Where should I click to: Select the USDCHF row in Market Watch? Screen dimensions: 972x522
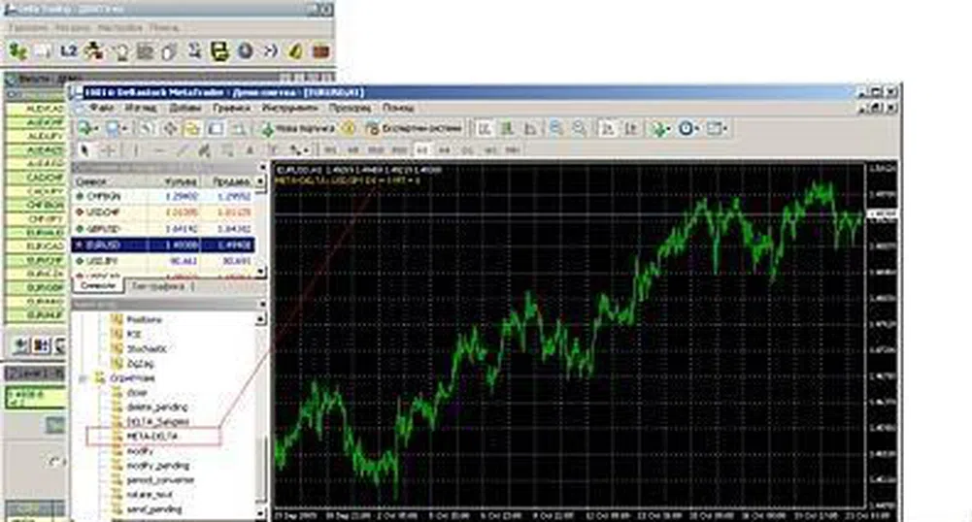[164, 212]
